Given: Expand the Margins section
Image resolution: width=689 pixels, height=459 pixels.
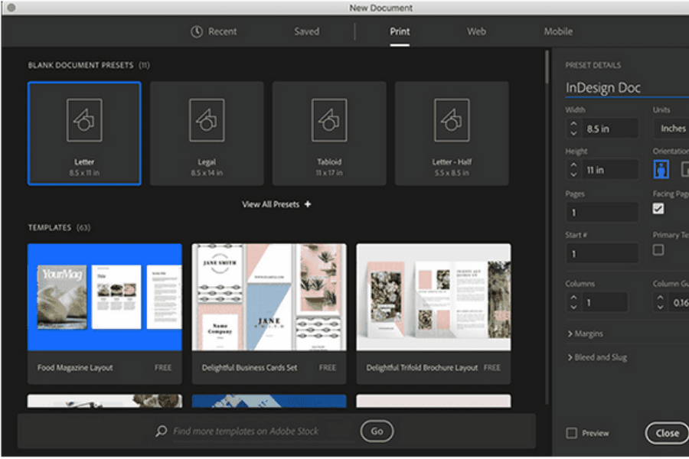Looking at the screenshot, I should (x=585, y=334).
